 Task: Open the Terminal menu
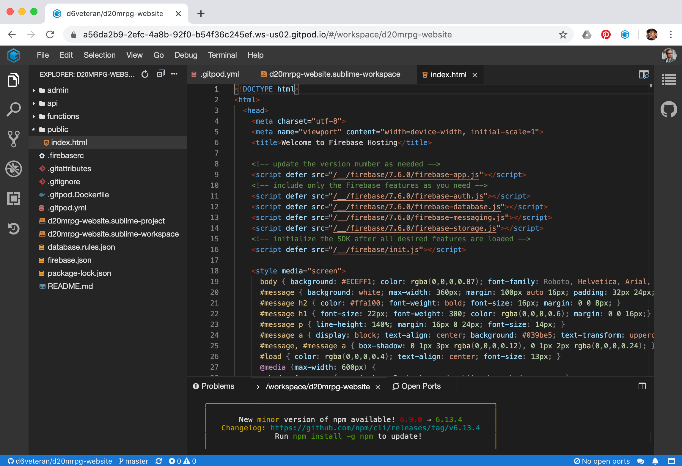tap(222, 55)
